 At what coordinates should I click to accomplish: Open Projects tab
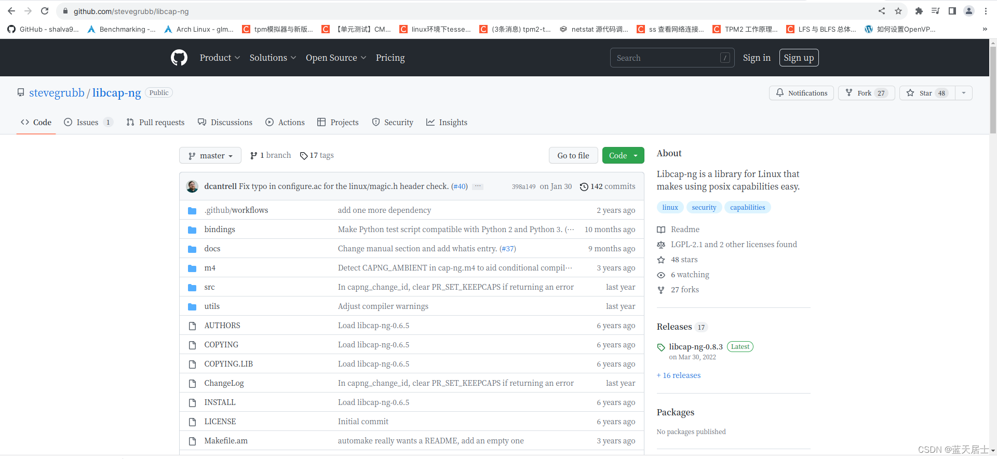coord(338,122)
